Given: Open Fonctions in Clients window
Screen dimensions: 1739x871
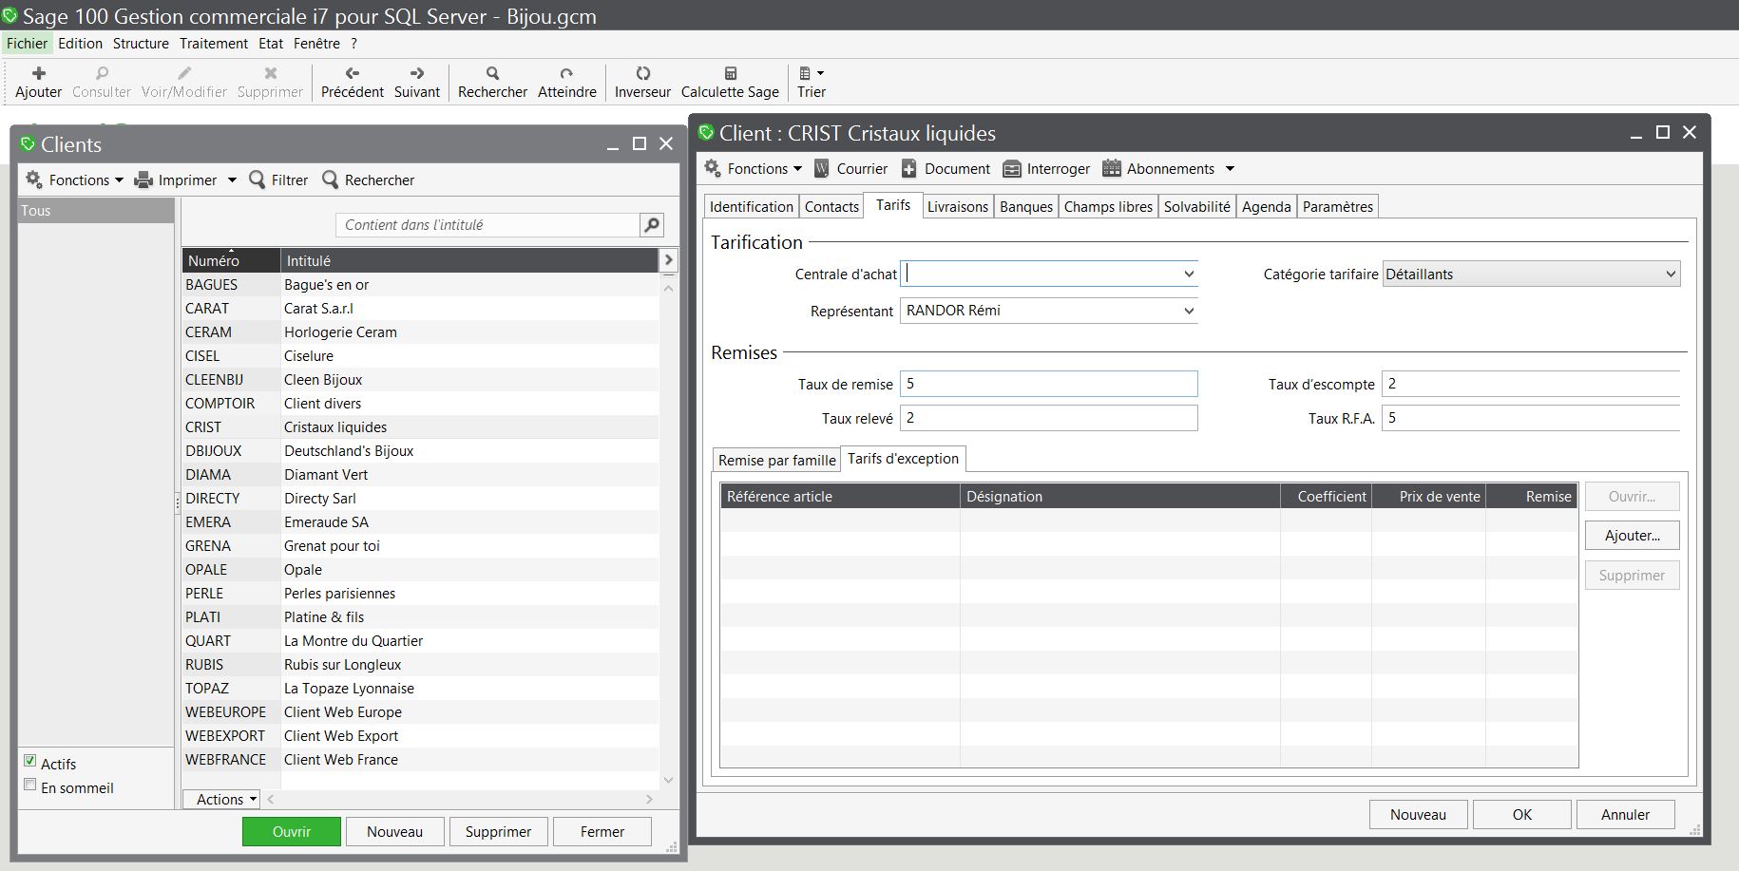Looking at the screenshot, I should tap(74, 180).
